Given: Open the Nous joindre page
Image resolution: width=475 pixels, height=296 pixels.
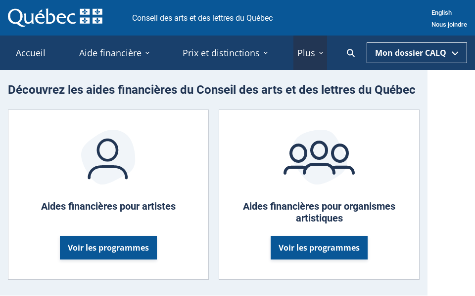Looking at the screenshot, I should [x=449, y=24].
